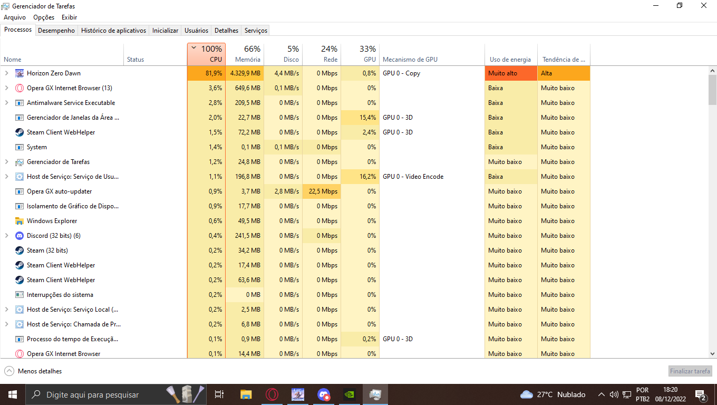This screenshot has height=405, width=717.
Task: Click the Interrupções do sistema icon
Action: point(20,295)
